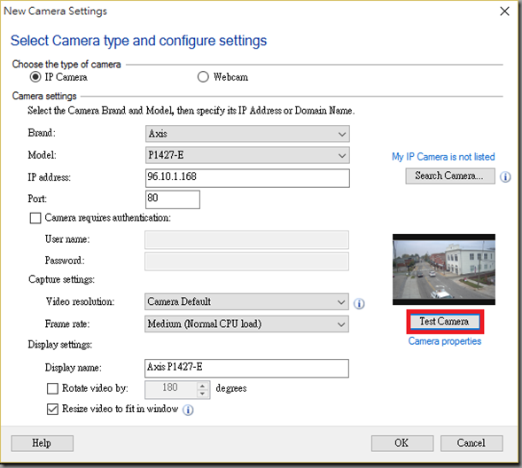Check the Rotate video by option
The width and height of the screenshot is (522, 468).
click(x=52, y=388)
